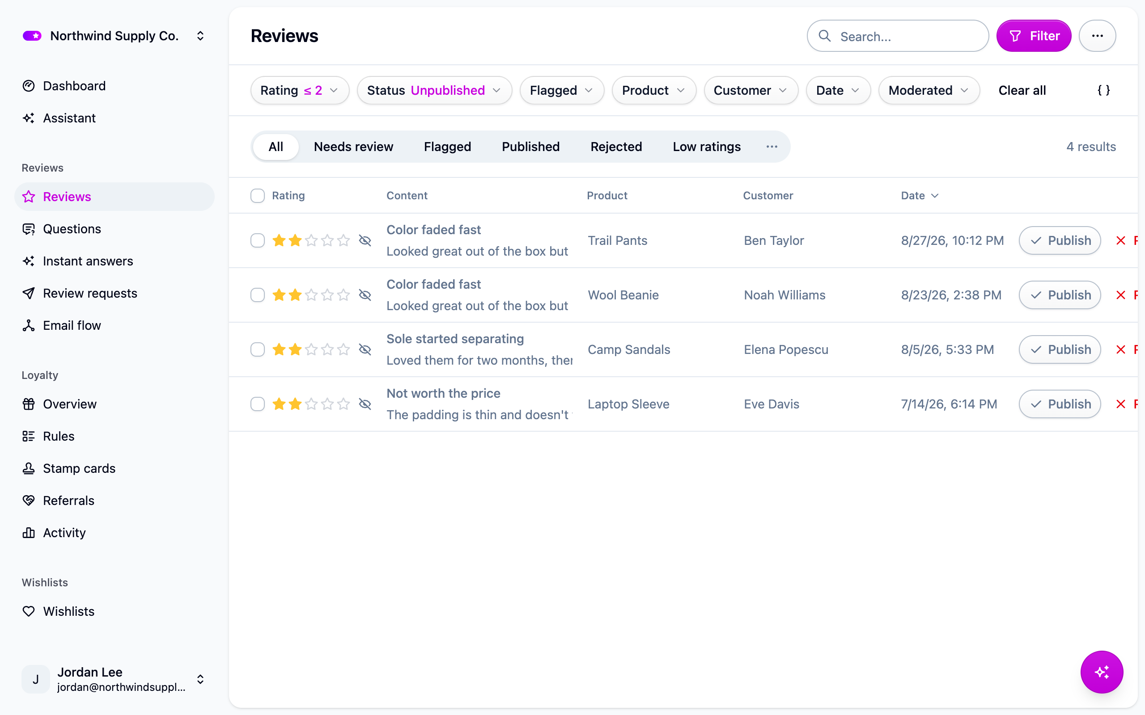1145x715 pixels.
Task: Reject the Laptop Sleeve review
Action: pyautogui.click(x=1127, y=404)
